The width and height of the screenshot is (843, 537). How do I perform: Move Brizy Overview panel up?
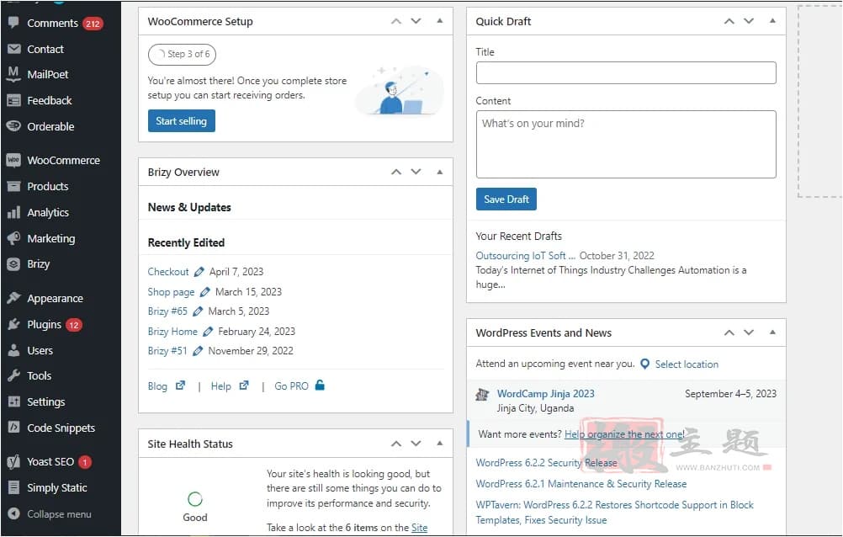pyautogui.click(x=396, y=173)
